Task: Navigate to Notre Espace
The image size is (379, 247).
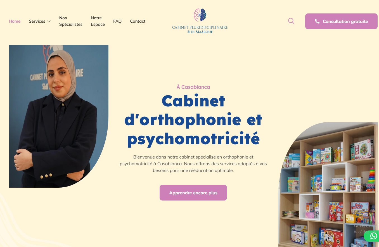Action: click(x=98, y=21)
